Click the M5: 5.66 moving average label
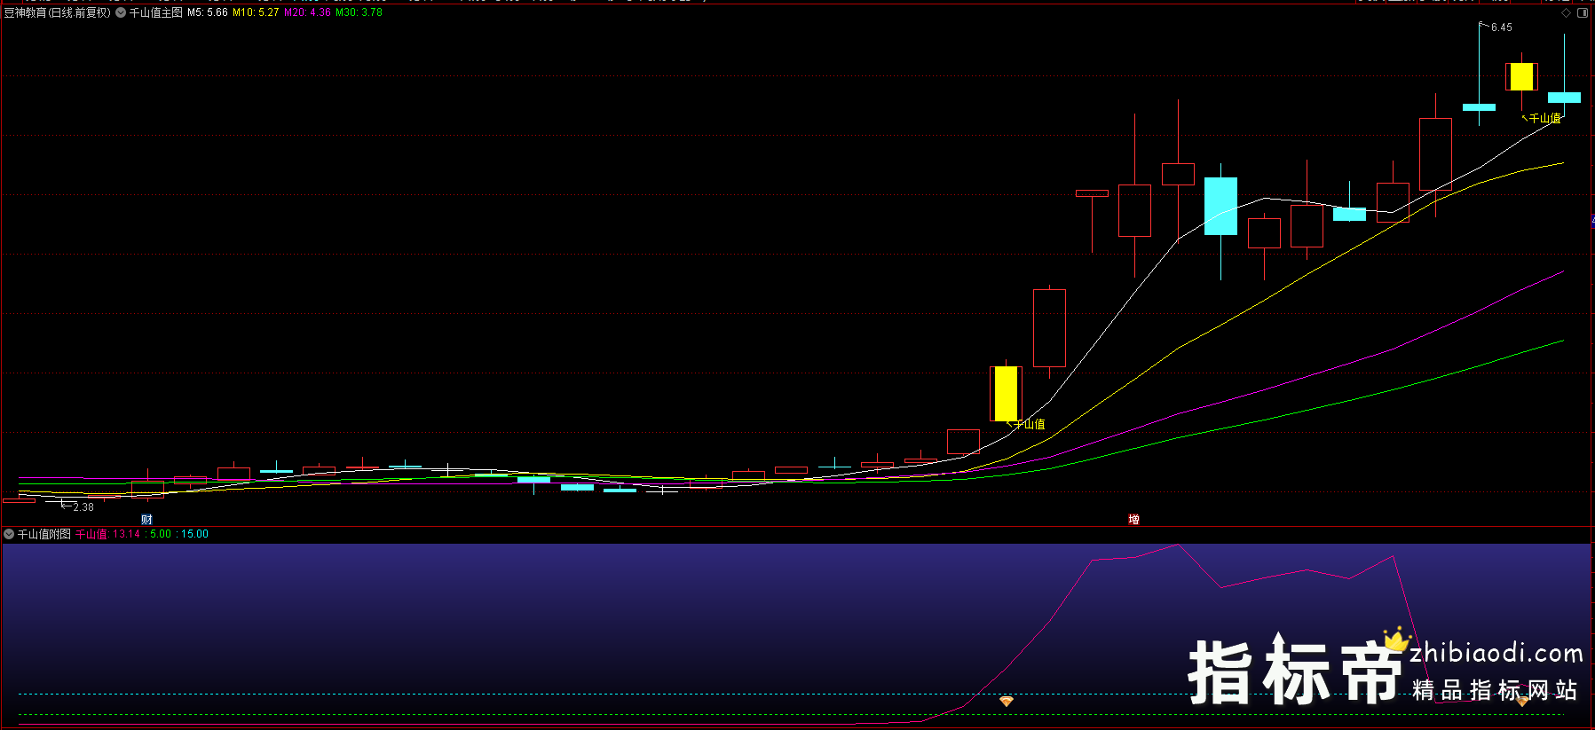This screenshot has height=730, width=1595. [208, 12]
